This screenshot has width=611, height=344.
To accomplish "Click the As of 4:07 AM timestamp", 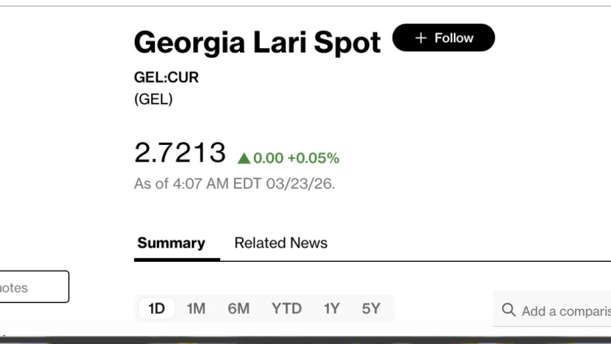I will coord(234,183).
